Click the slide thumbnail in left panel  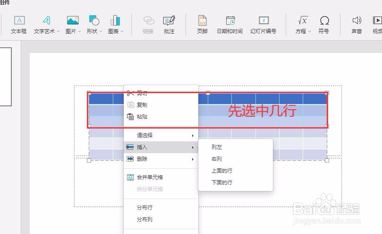click(x=6, y=77)
